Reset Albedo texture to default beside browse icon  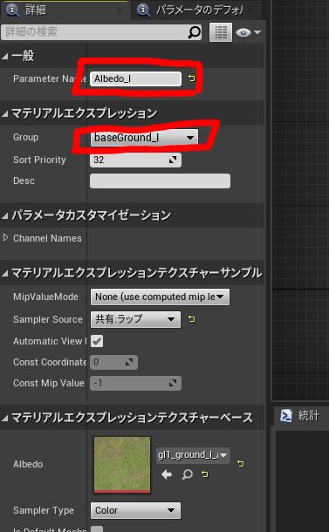click(x=204, y=474)
